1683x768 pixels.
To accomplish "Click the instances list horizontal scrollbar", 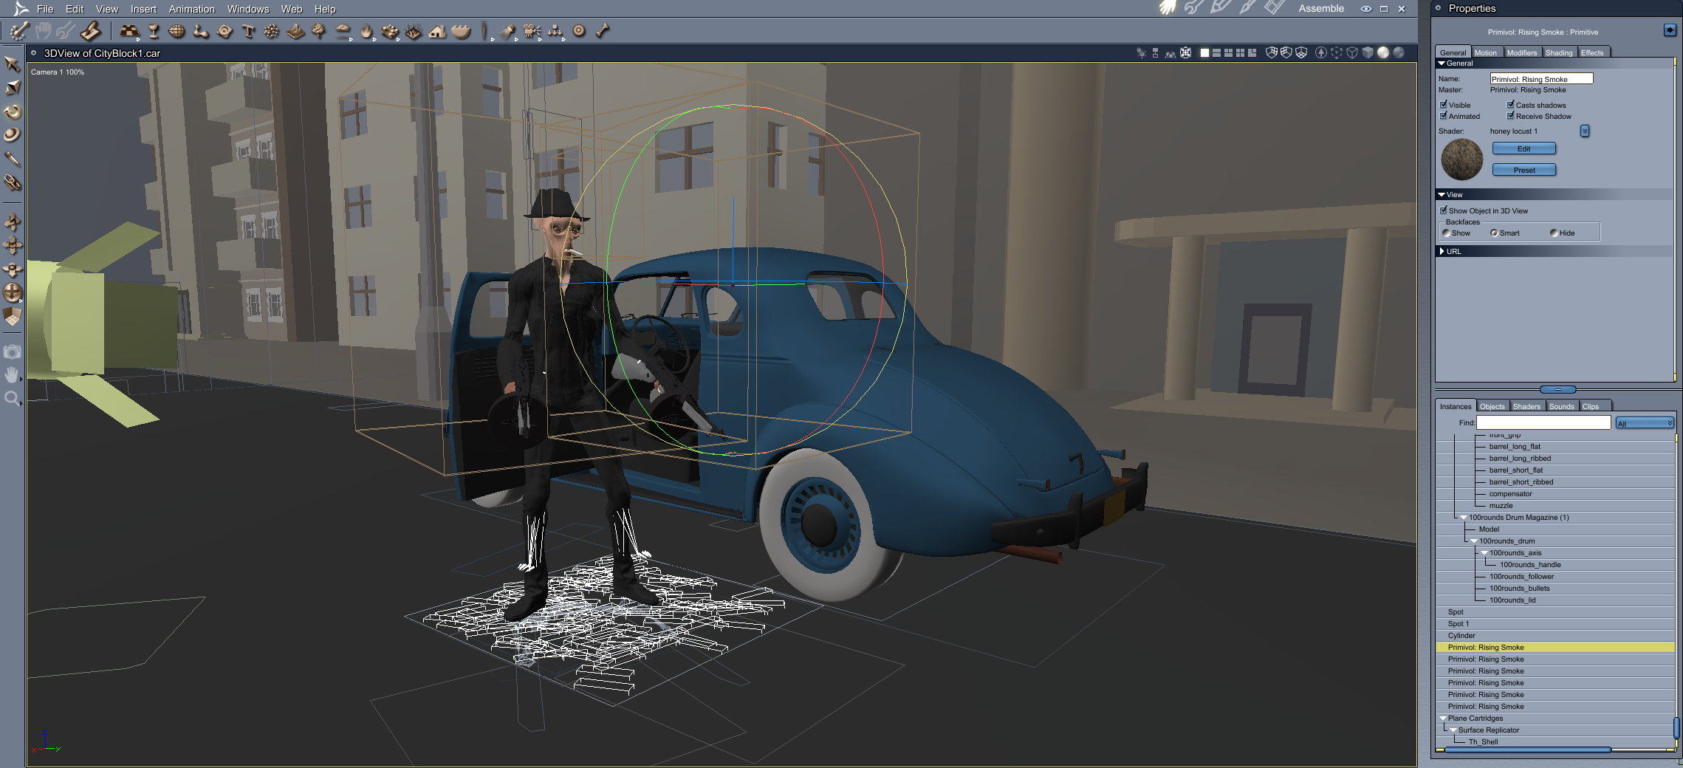I will (1529, 750).
